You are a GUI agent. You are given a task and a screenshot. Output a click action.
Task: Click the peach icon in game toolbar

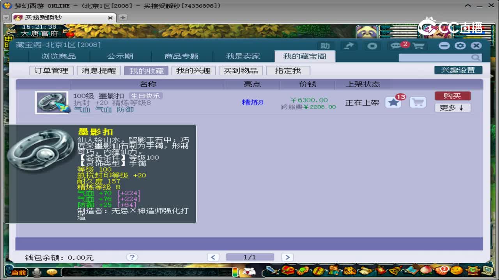[x=426, y=270]
